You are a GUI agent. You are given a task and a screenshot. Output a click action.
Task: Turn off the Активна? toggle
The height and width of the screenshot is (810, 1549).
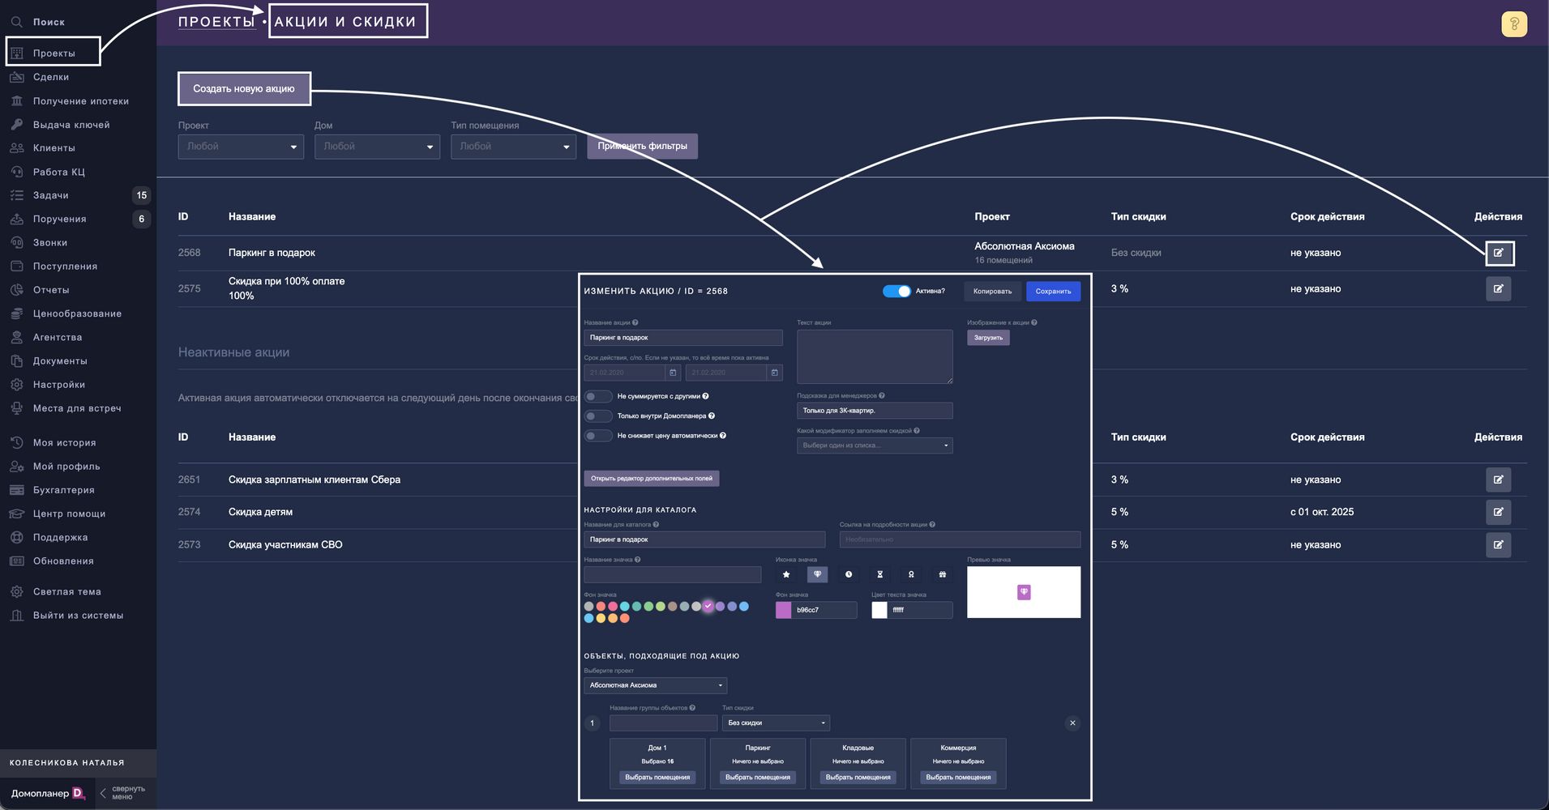click(x=896, y=292)
